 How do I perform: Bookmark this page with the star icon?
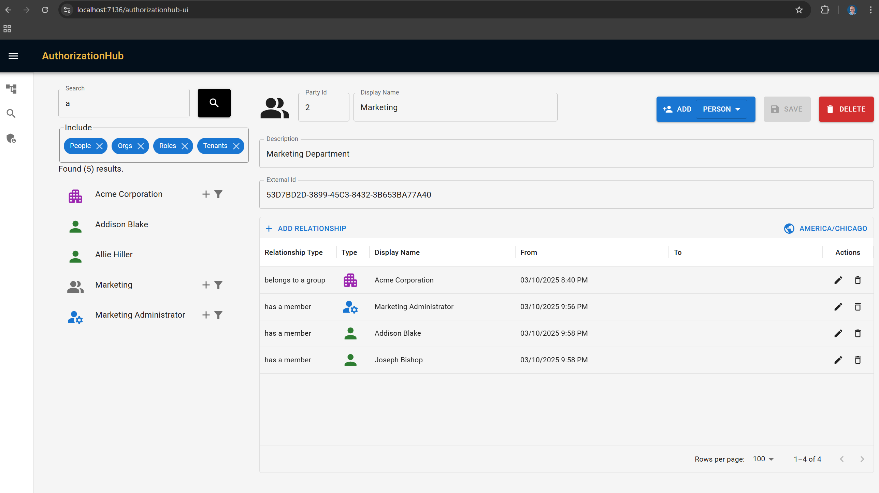799,10
